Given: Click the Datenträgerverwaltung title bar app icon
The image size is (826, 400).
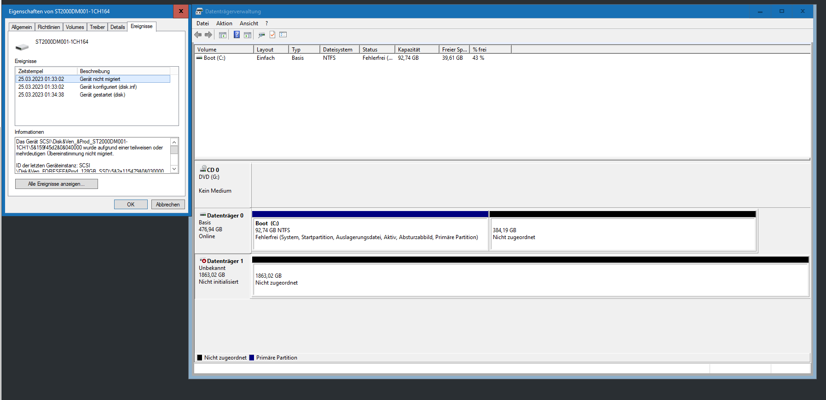Looking at the screenshot, I should [x=199, y=11].
